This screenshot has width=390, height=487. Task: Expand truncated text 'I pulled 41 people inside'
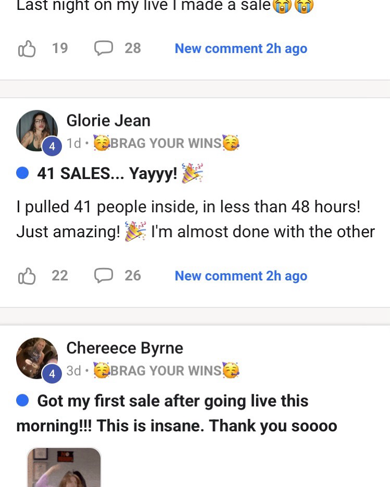click(x=195, y=219)
